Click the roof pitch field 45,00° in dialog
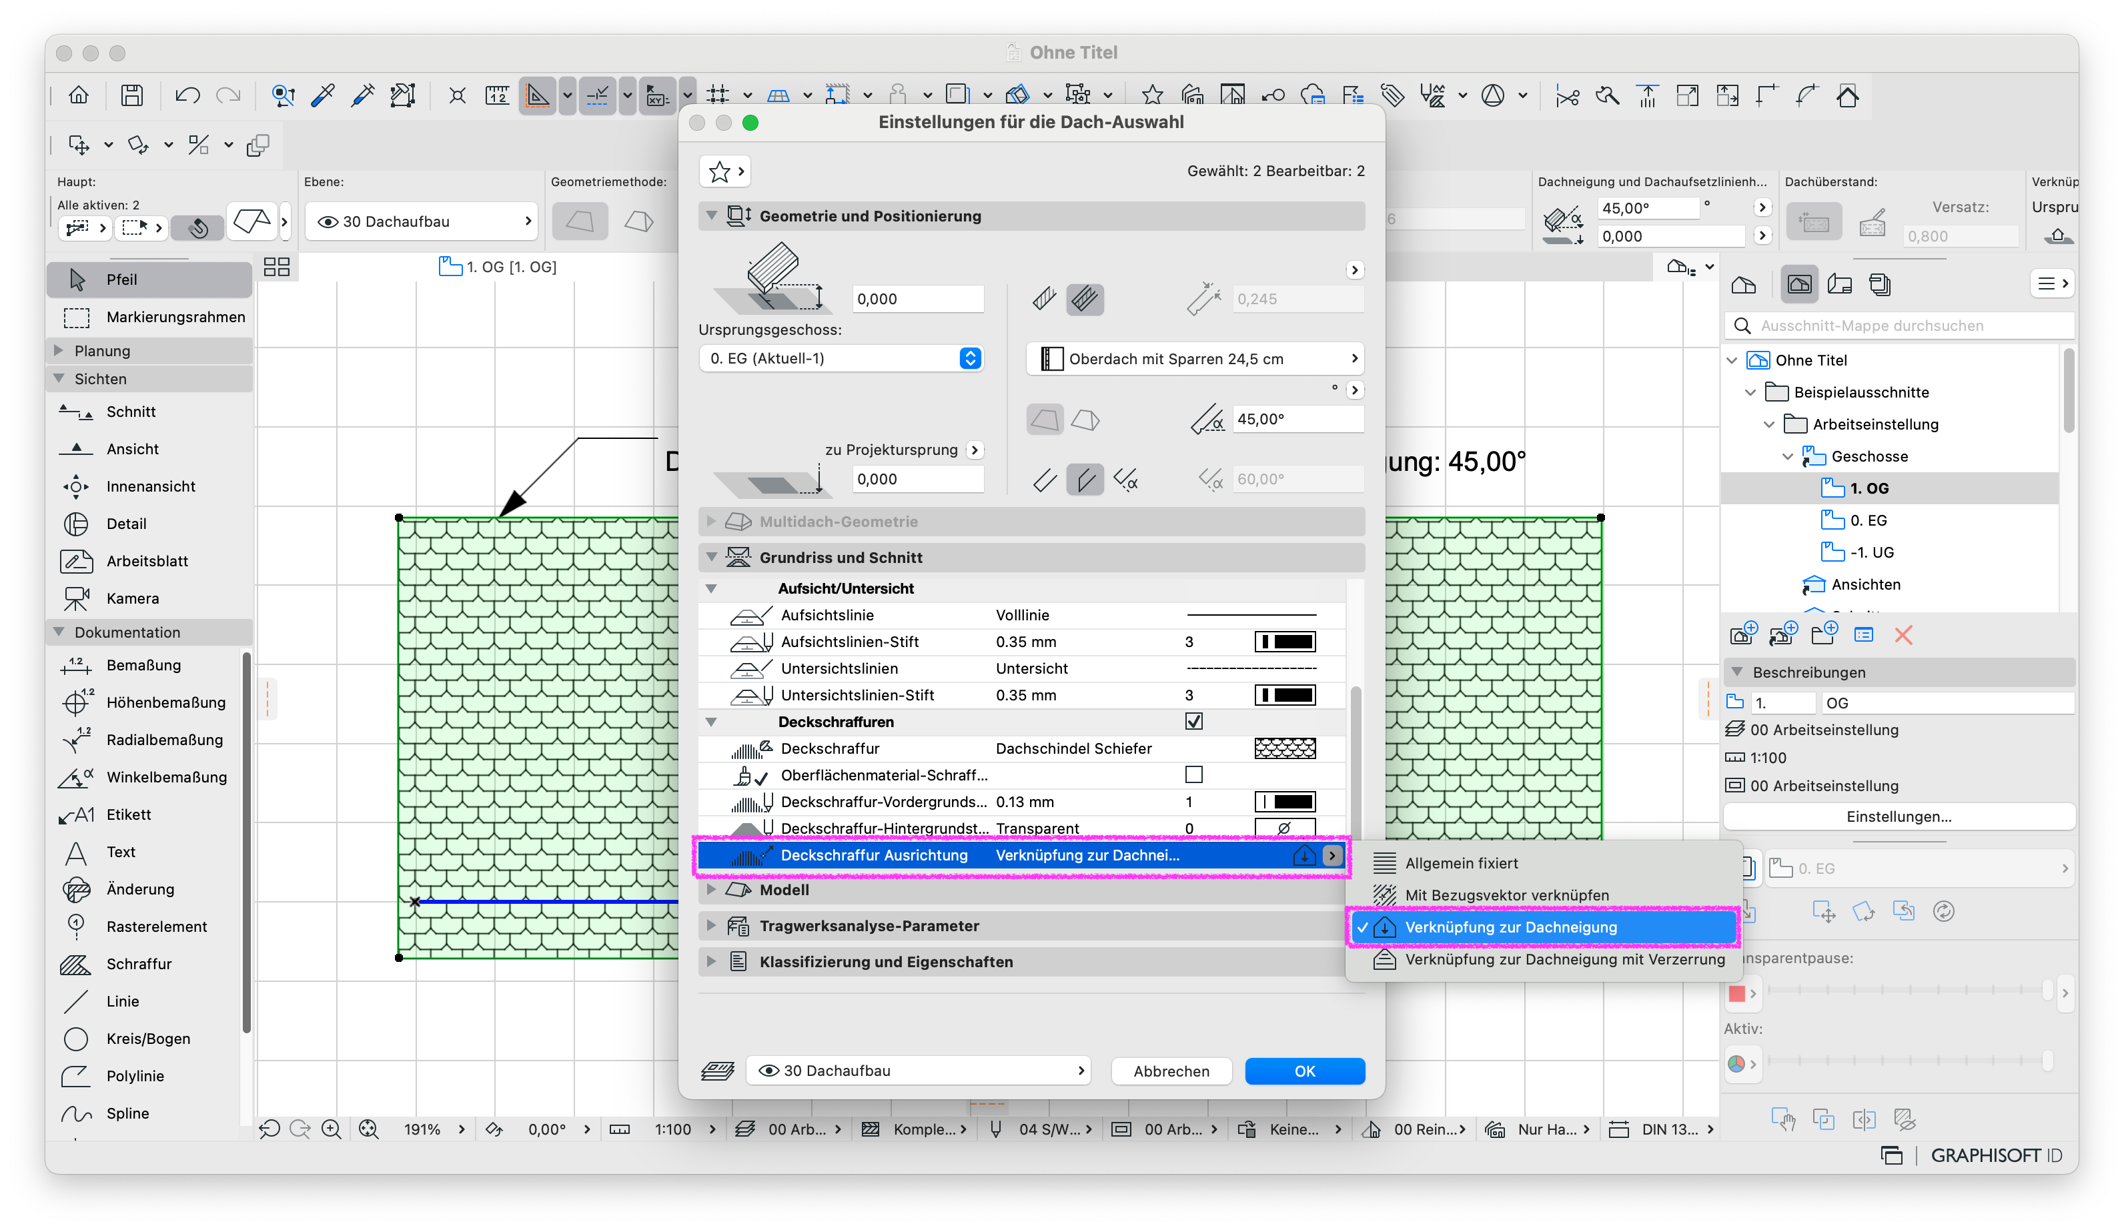The image size is (2124, 1230). 1298,419
